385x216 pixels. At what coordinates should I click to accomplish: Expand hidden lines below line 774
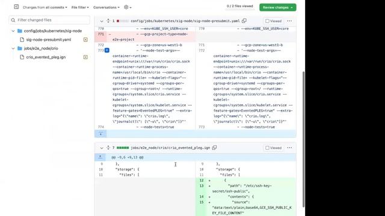[x=100, y=134]
